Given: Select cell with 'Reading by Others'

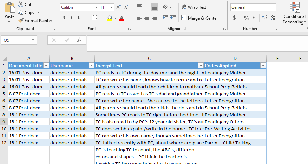Looking at the screenshot, I should (x=235, y=122).
